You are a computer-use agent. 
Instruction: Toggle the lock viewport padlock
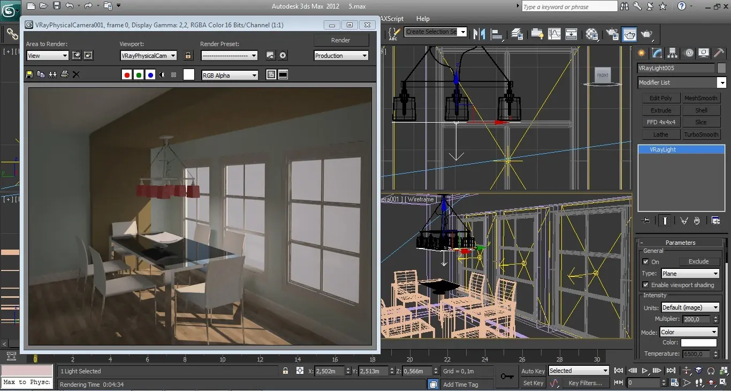[188, 55]
